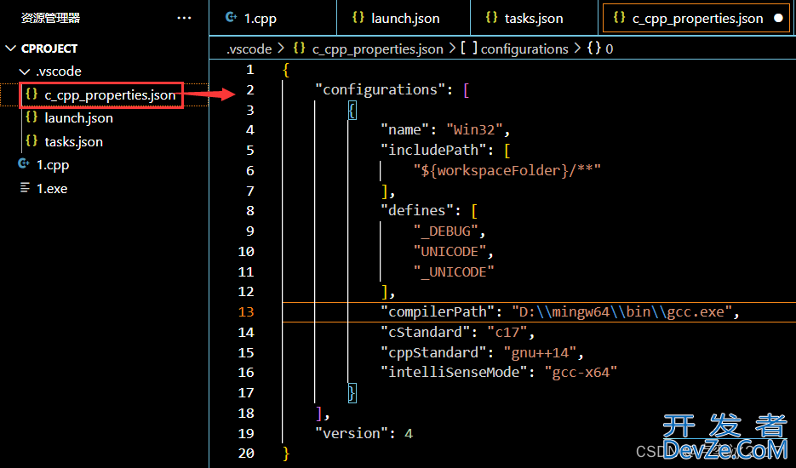Open 1.cpp in the file tree
Viewport: 796px width, 468px height.
[x=53, y=165]
